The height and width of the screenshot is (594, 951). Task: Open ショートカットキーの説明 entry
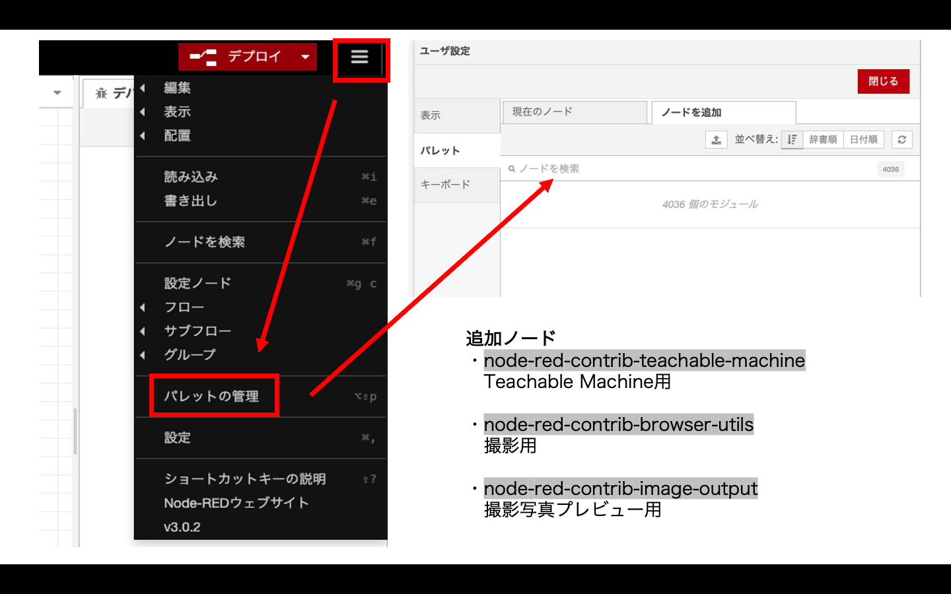(x=260, y=479)
